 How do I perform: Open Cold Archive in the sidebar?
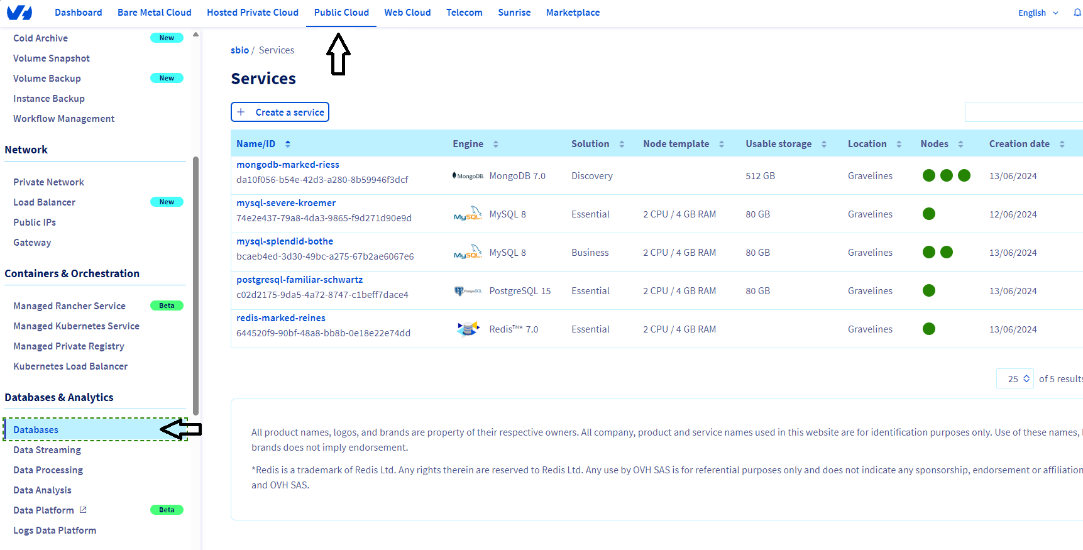(40, 38)
